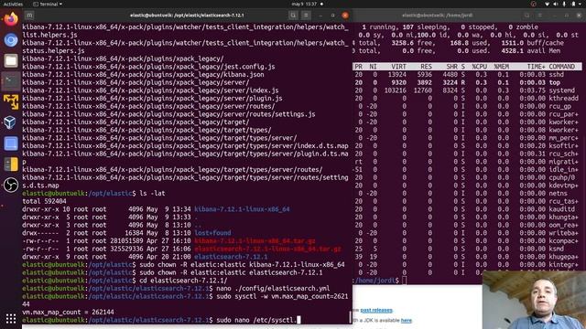This screenshot has width=586, height=329.
Task: Open the blue screen app in the dock
Action: [x=11, y=143]
